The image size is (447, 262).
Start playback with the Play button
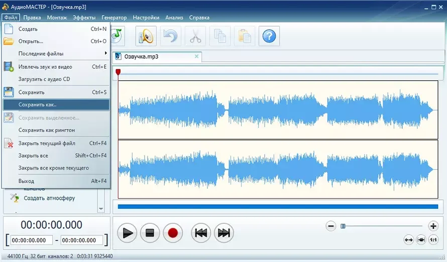click(127, 233)
